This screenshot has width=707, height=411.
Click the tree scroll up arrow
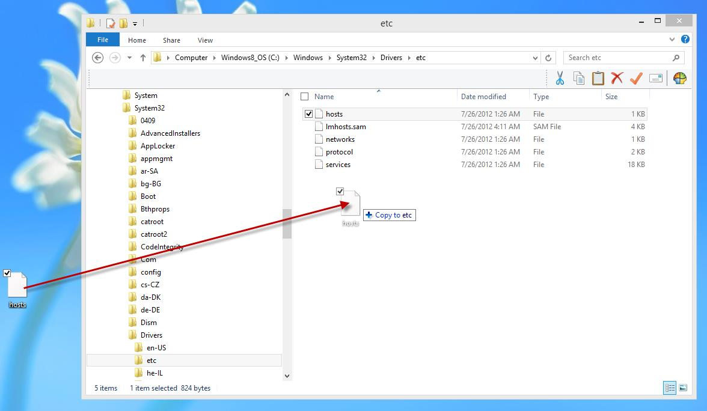[287, 95]
